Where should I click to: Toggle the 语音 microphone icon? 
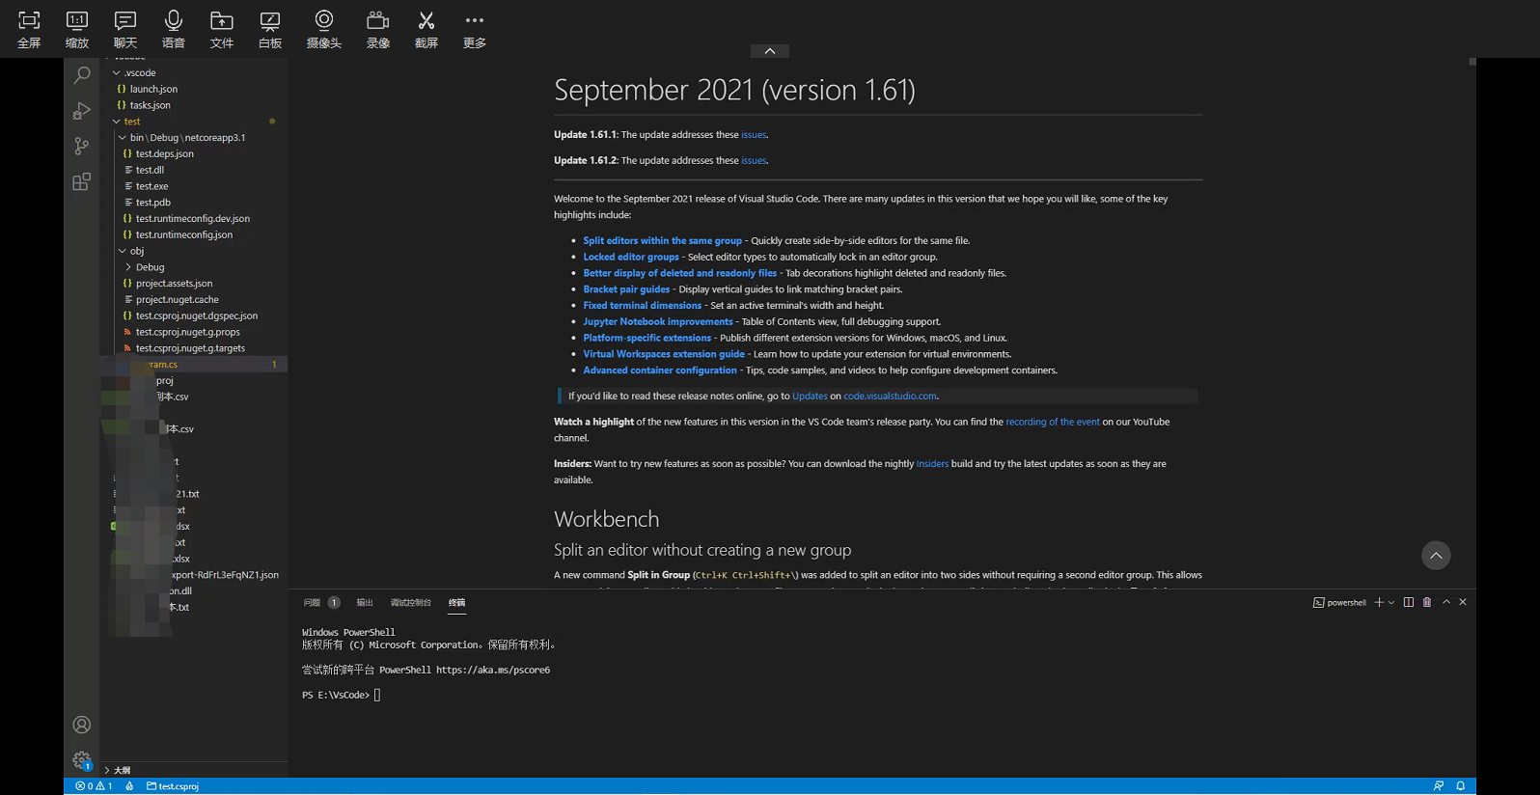pyautogui.click(x=174, y=29)
